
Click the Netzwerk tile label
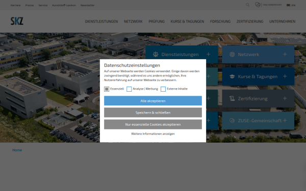[248, 54]
